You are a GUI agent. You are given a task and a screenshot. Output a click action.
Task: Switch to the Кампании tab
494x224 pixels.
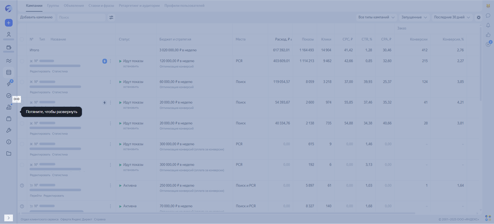(34, 6)
